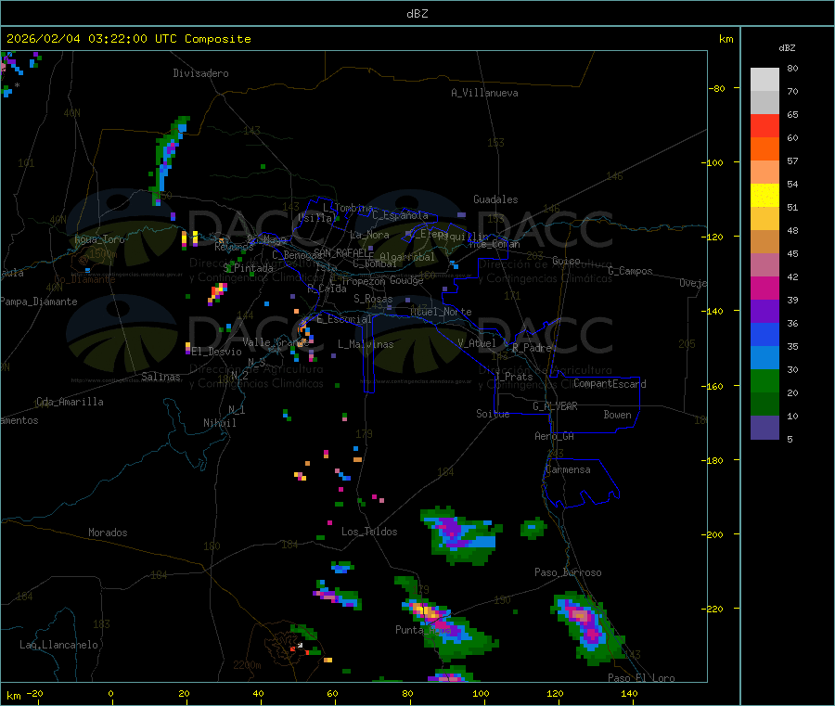The image size is (835, 706).
Task: Click the L_Malvinas map label
Action: pos(366,344)
